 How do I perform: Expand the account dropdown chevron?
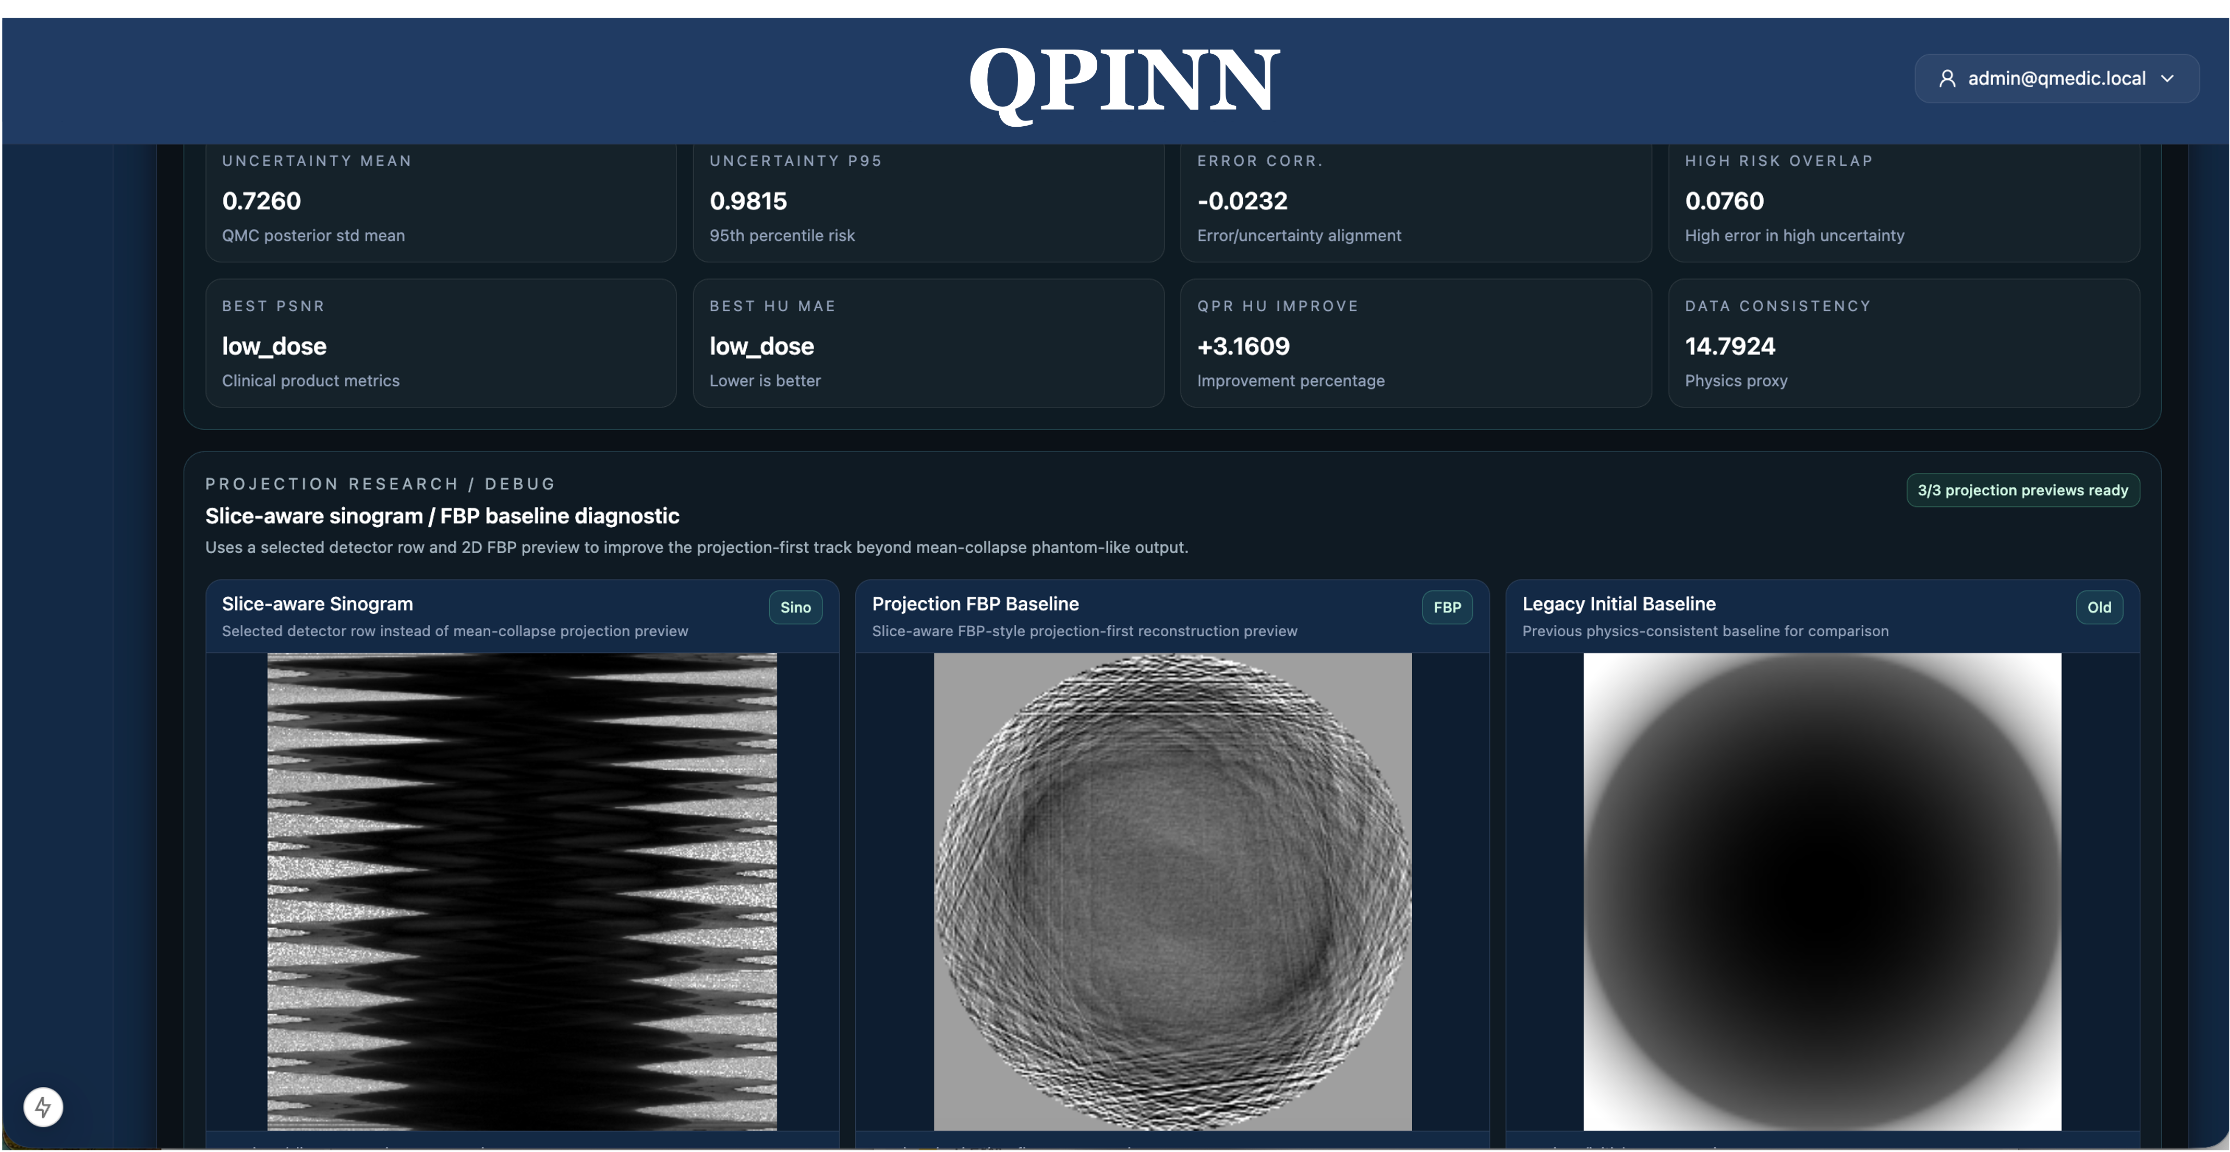point(2167,79)
